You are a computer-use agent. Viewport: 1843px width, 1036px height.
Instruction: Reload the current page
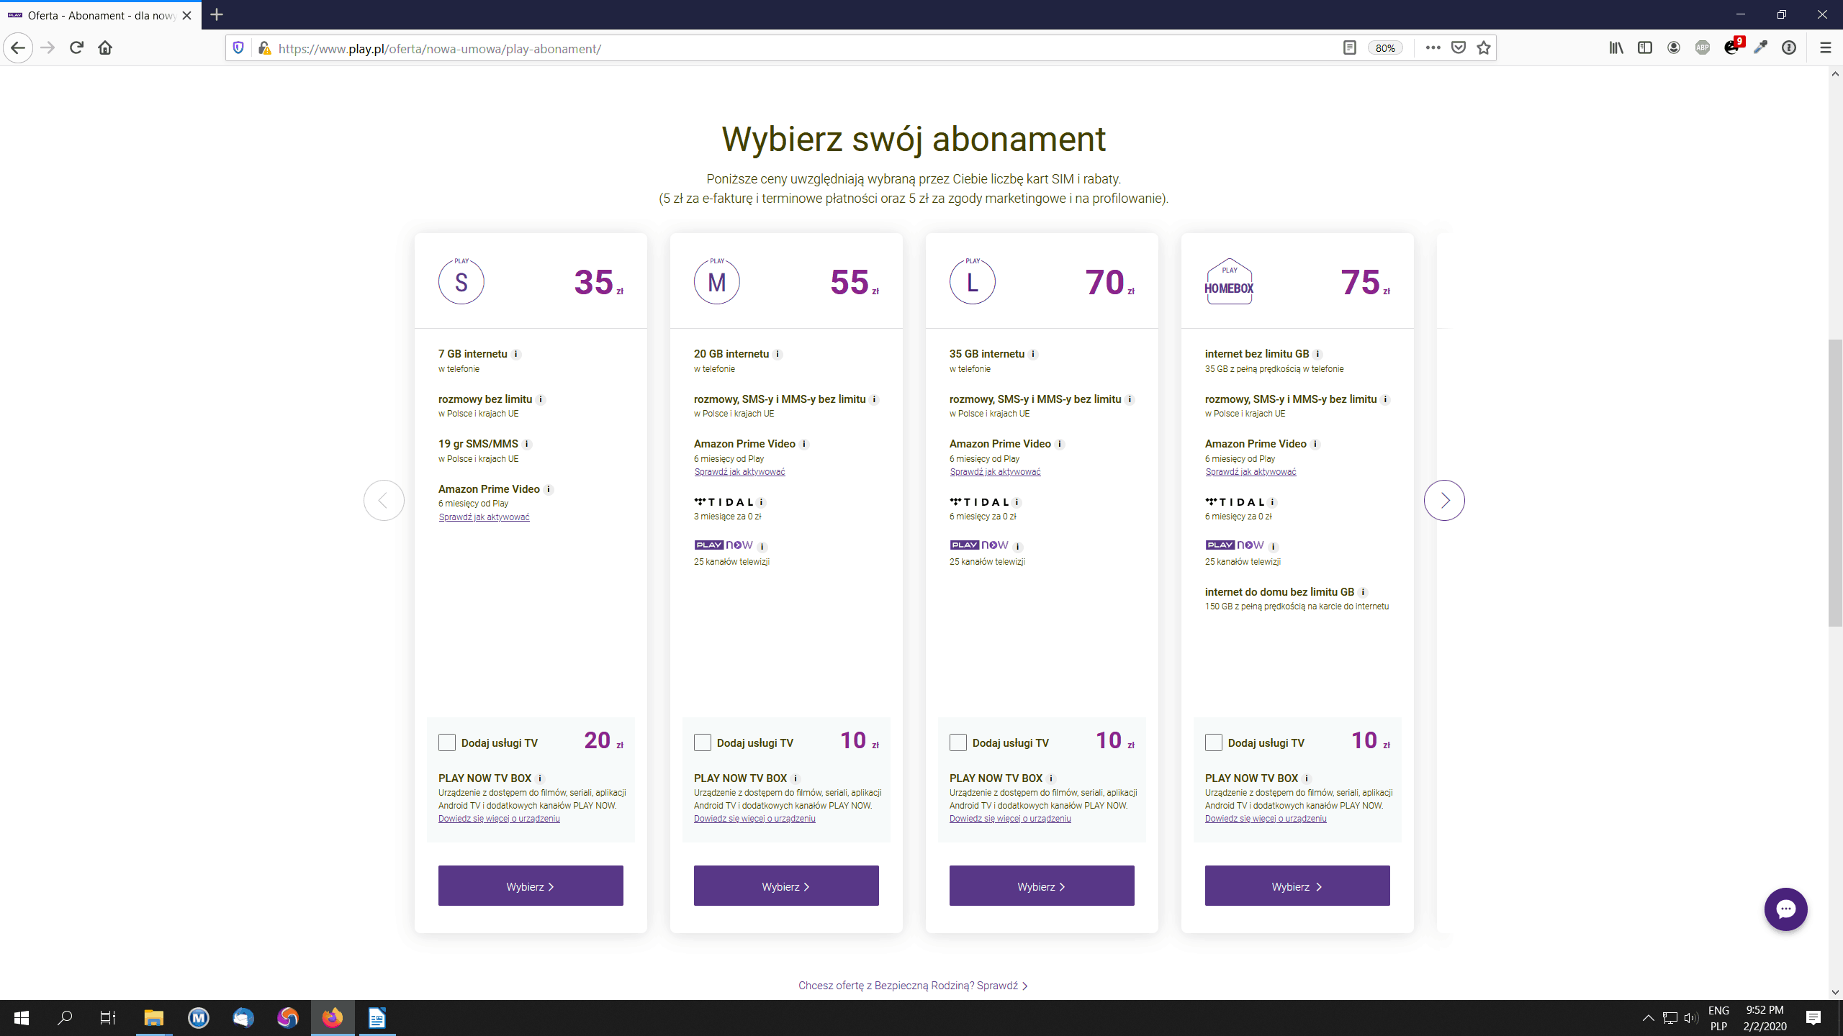[76, 48]
